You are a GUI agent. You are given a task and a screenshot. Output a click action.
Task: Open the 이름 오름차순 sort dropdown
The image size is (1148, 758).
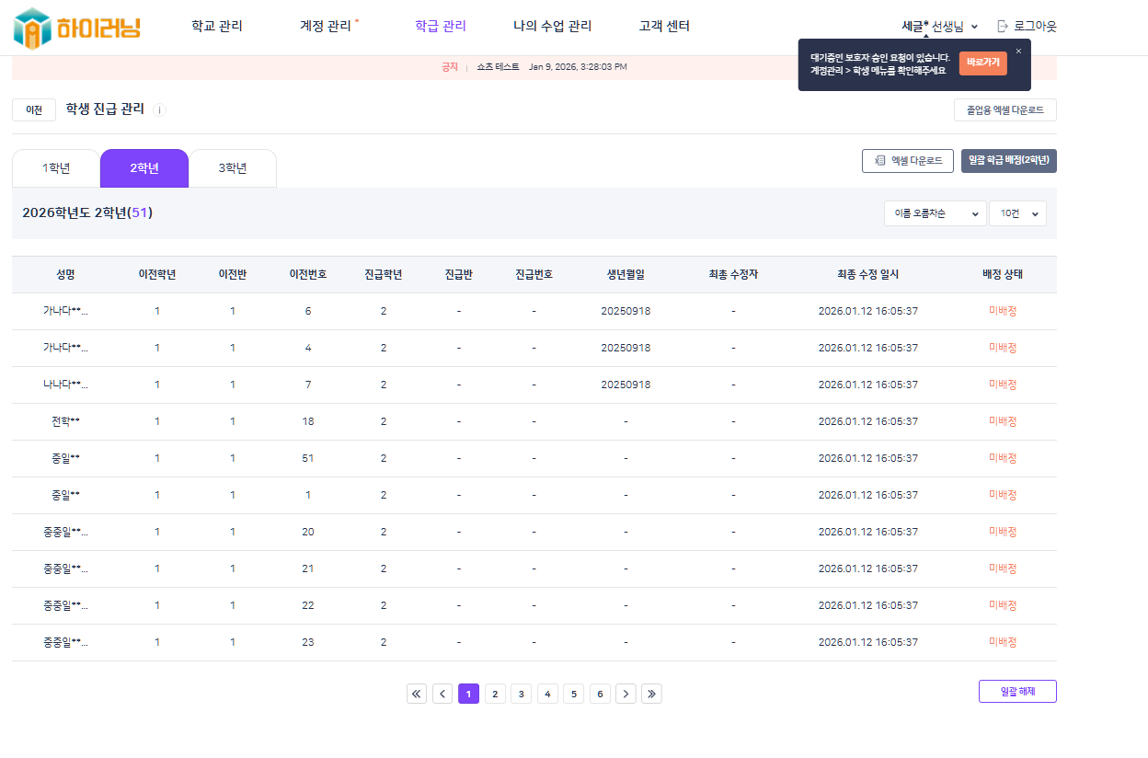[x=935, y=213]
